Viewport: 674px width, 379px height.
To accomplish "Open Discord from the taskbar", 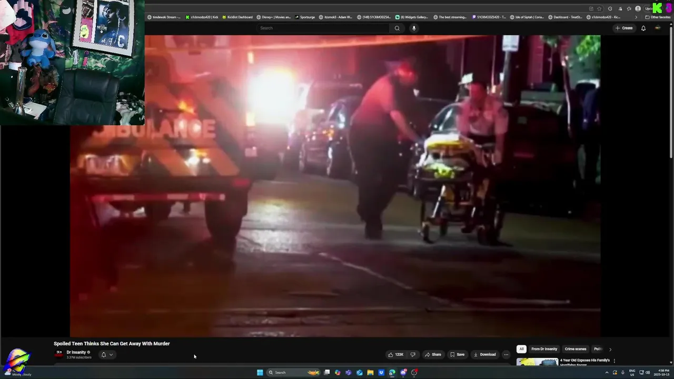I will (x=403, y=372).
